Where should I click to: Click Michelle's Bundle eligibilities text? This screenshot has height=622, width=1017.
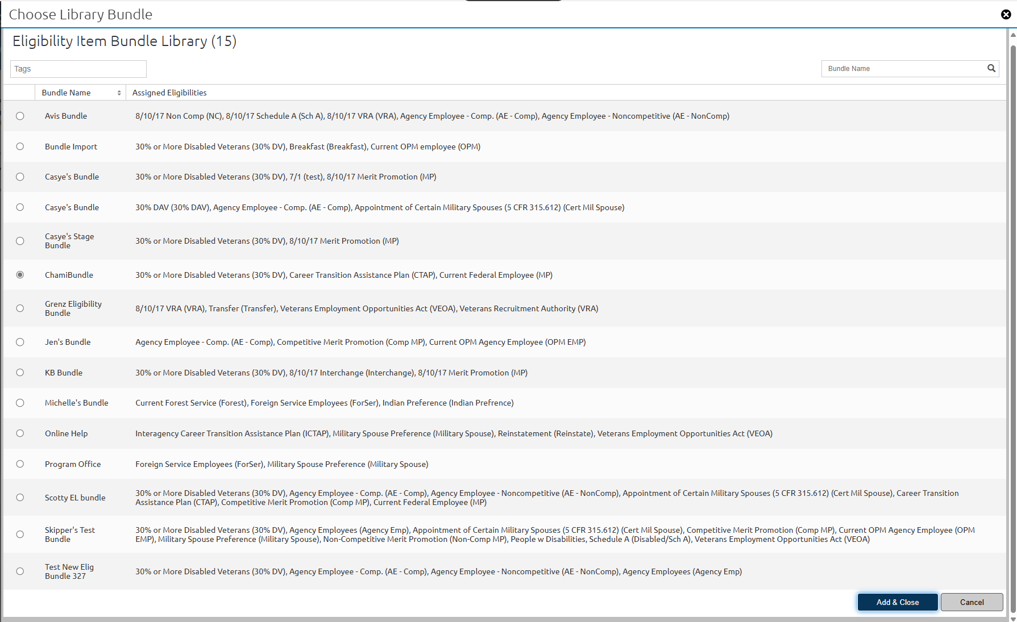[325, 403]
